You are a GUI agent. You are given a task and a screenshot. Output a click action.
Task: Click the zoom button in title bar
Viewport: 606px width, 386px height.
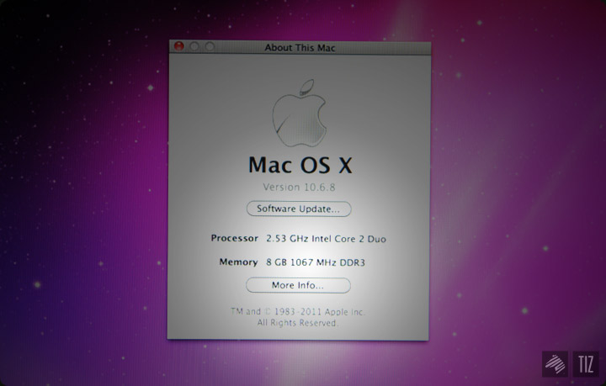[x=210, y=47]
